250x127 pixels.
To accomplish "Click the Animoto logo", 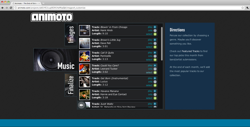I will 52,17.
